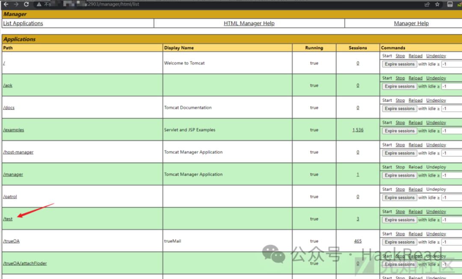The image size is (462, 279).
Task: Open root path / link
Action: 4,63
